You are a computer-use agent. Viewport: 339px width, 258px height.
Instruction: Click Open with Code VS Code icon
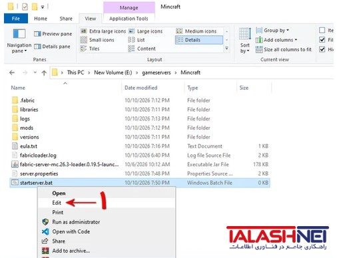coord(45,231)
